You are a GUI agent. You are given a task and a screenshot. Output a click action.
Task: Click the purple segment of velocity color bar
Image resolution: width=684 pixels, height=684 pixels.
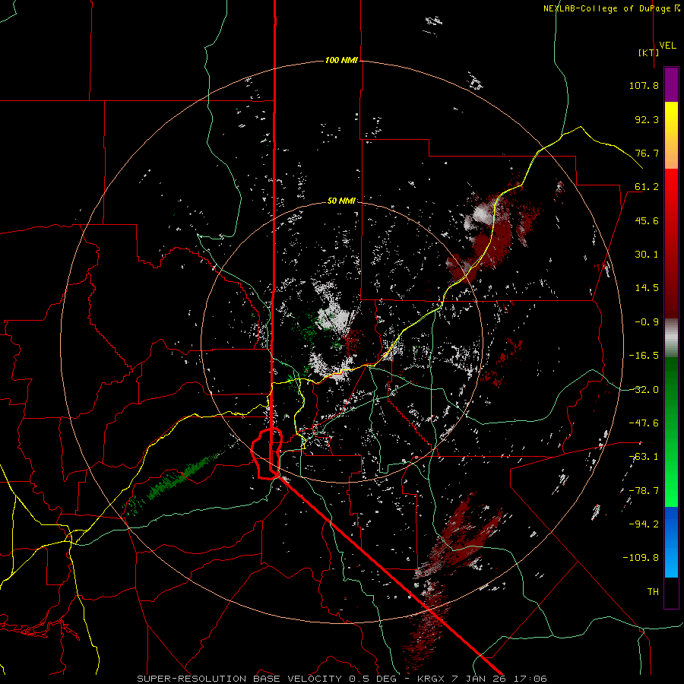[671, 84]
